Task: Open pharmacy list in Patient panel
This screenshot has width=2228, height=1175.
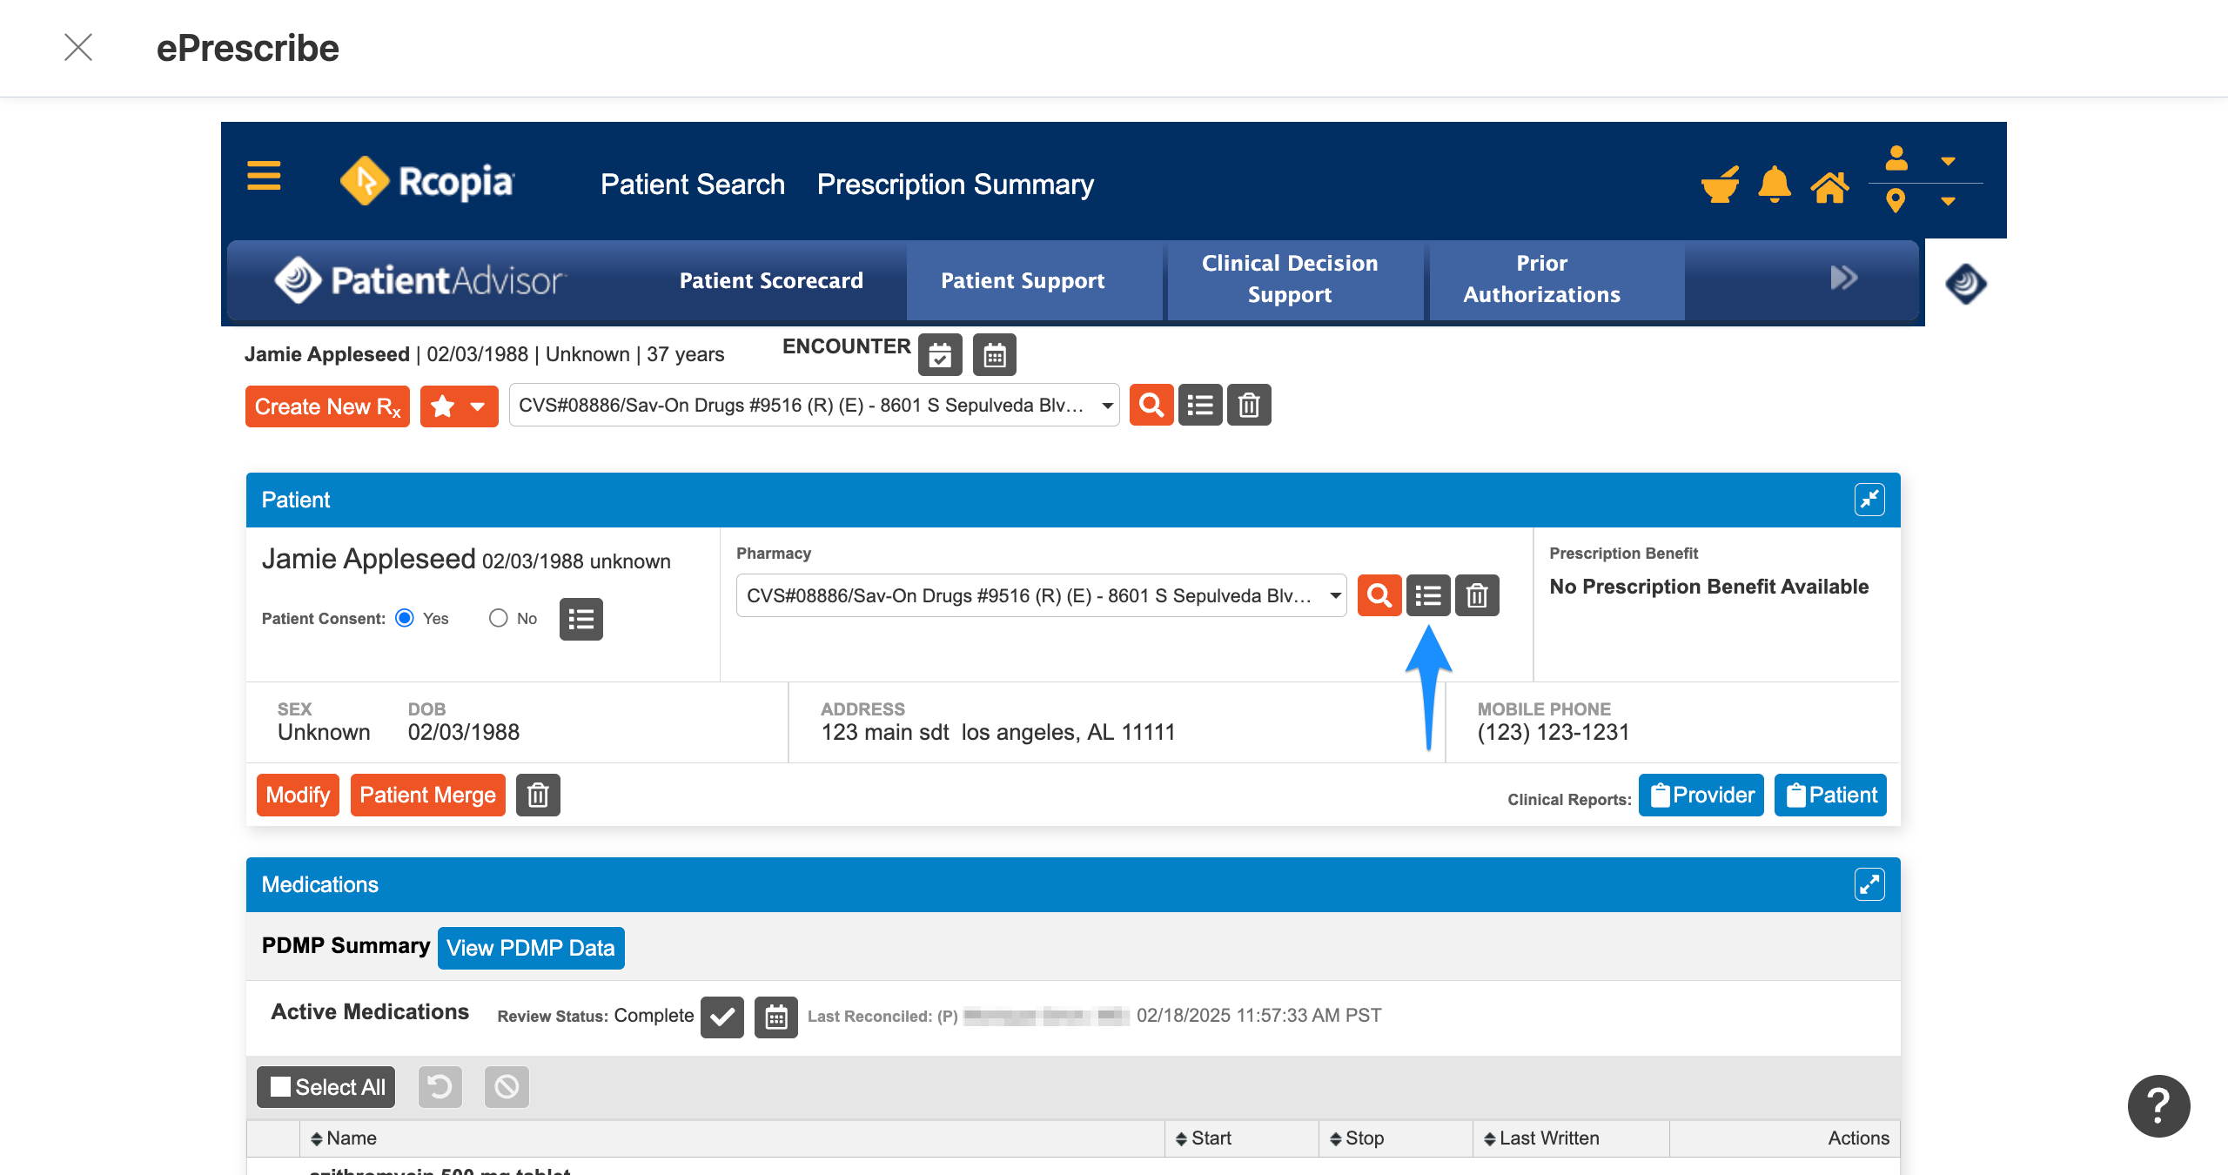Action: (1428, 595)
